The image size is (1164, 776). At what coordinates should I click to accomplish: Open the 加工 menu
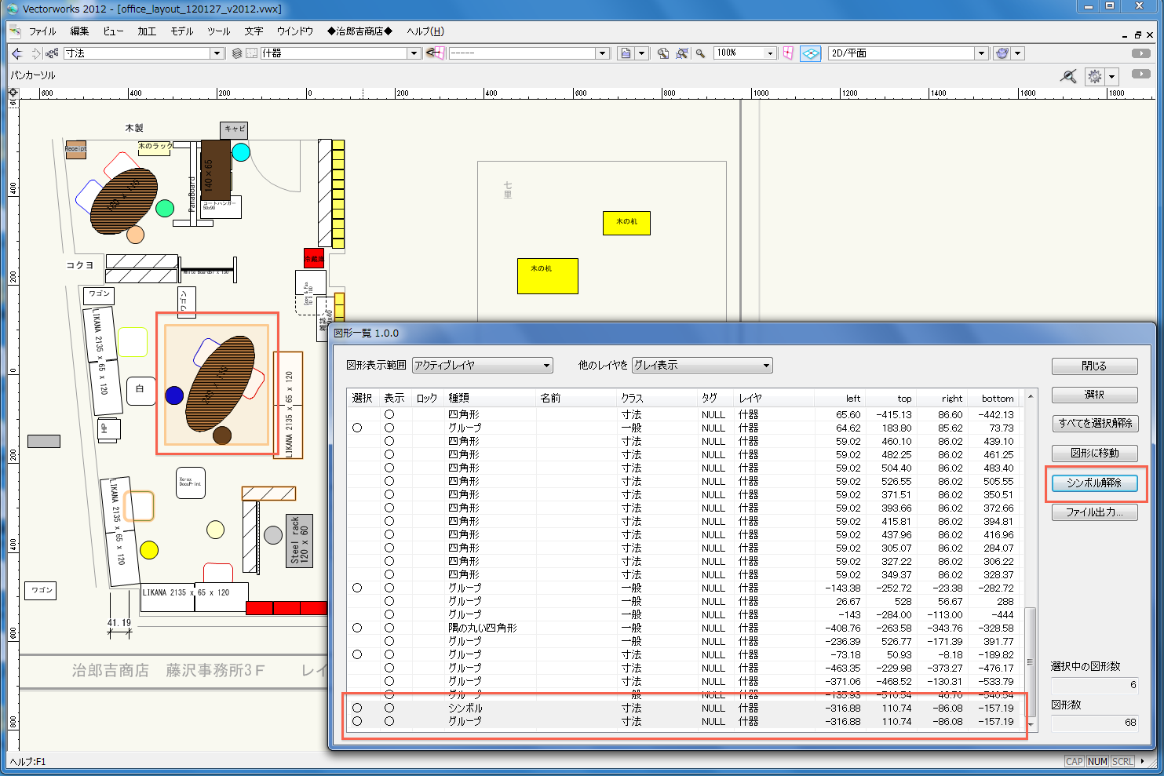click(x=147, y=31)
